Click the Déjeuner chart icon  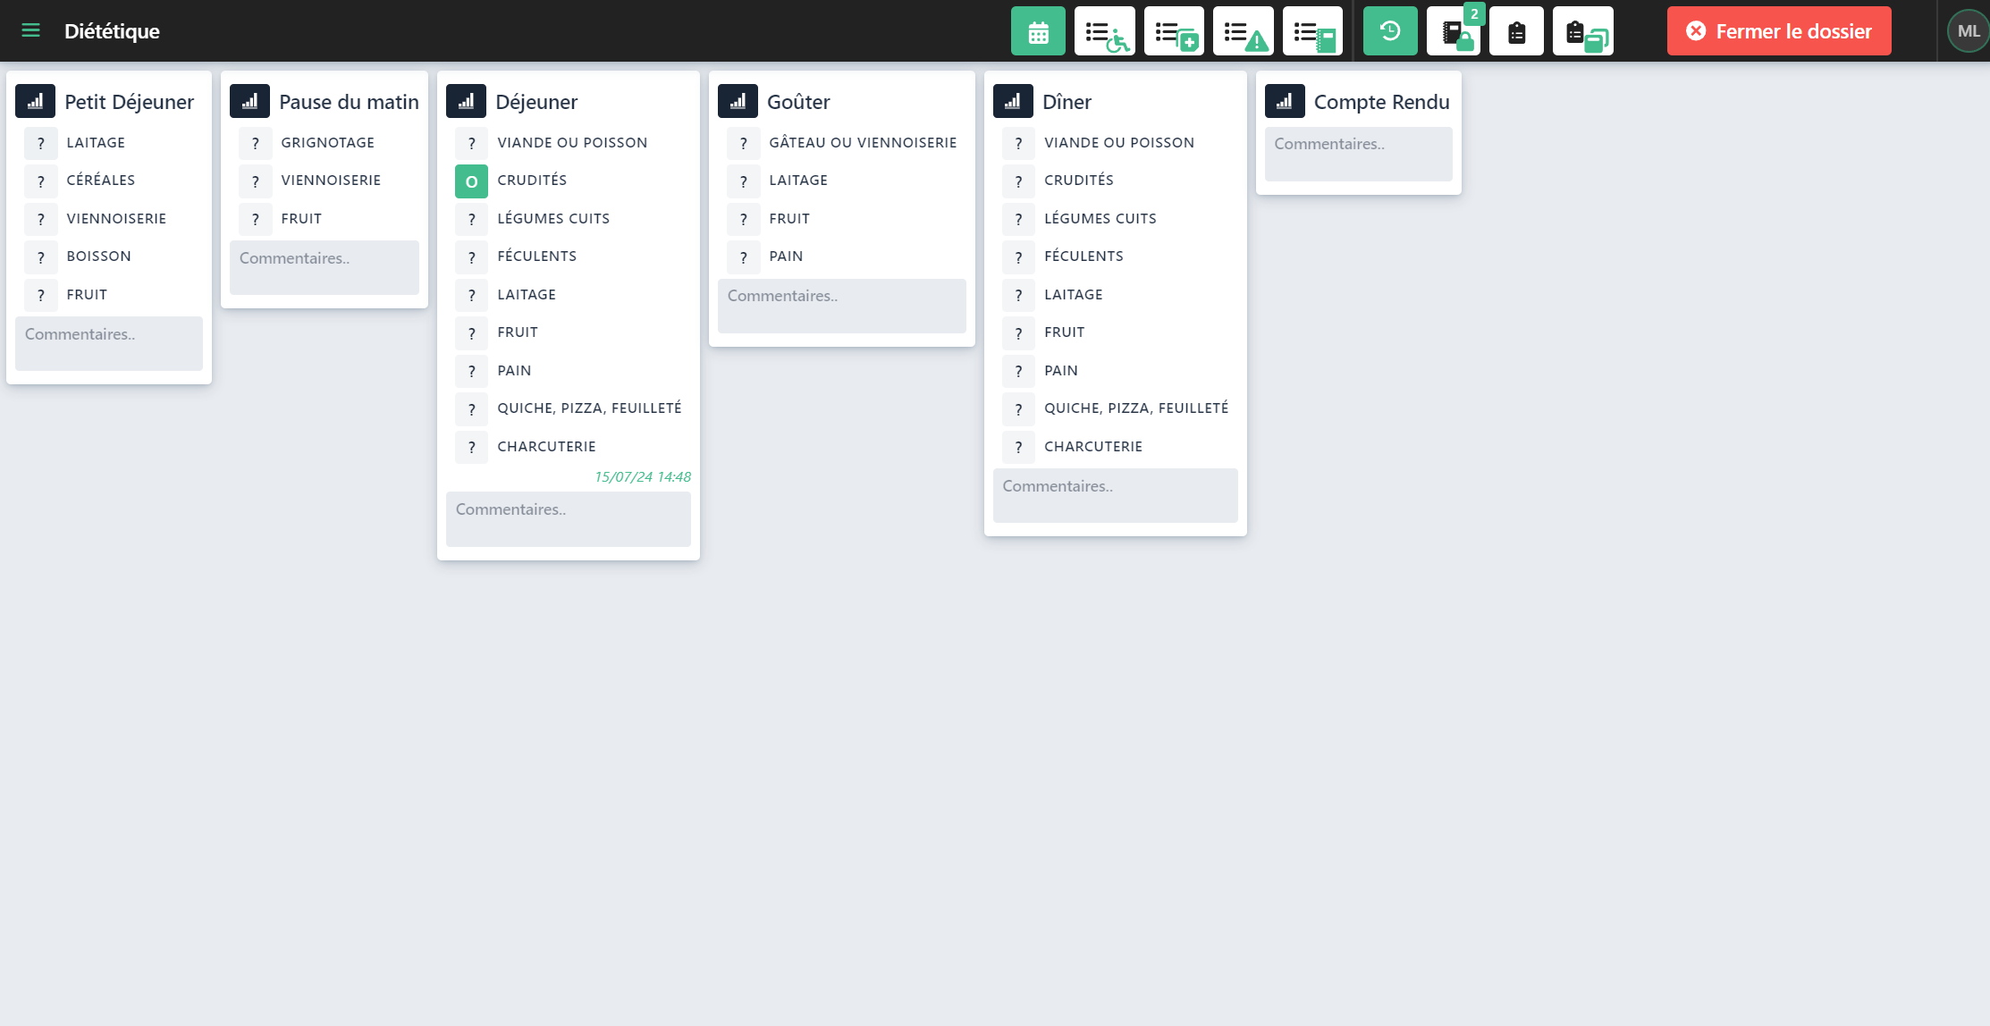[466, 101]
